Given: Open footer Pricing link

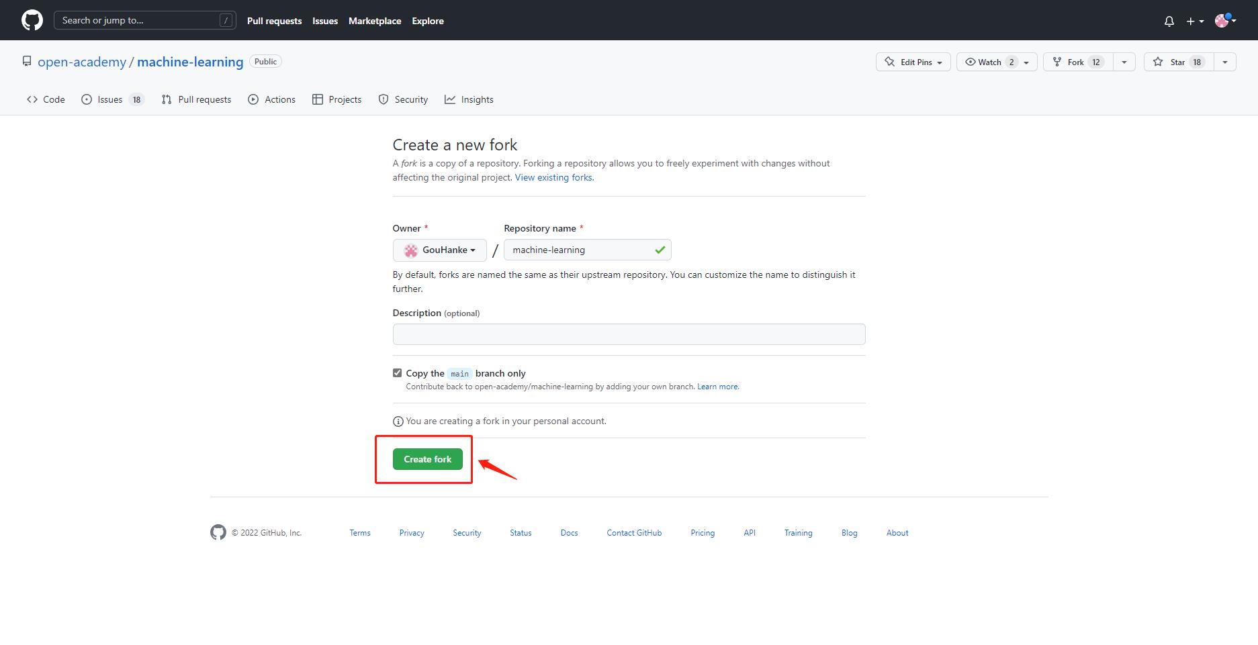Looking at the screenshot, I should tap(703, 533).
